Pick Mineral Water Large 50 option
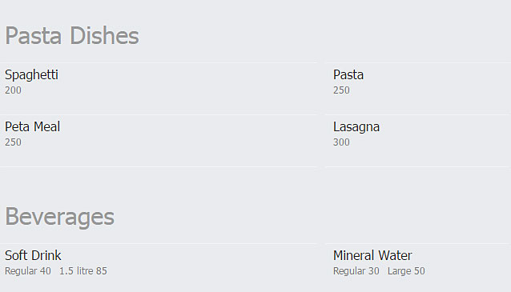This screenshot has height=292, width=511. click(x=406, y=271)
